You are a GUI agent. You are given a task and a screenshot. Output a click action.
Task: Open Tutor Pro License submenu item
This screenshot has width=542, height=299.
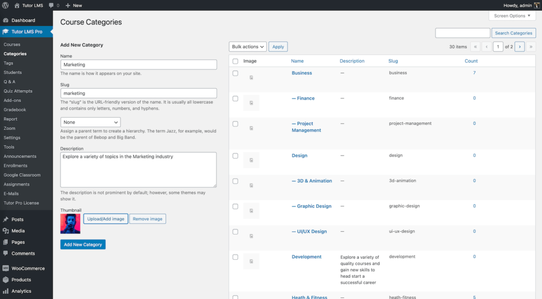[21, 203]
